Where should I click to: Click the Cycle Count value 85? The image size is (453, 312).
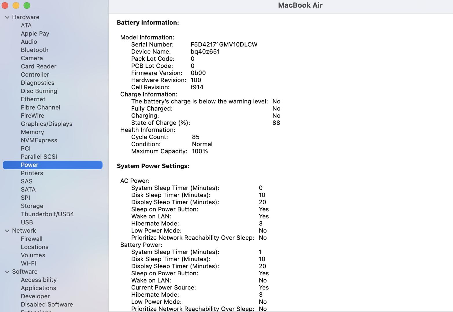click(x=196, y=137)
